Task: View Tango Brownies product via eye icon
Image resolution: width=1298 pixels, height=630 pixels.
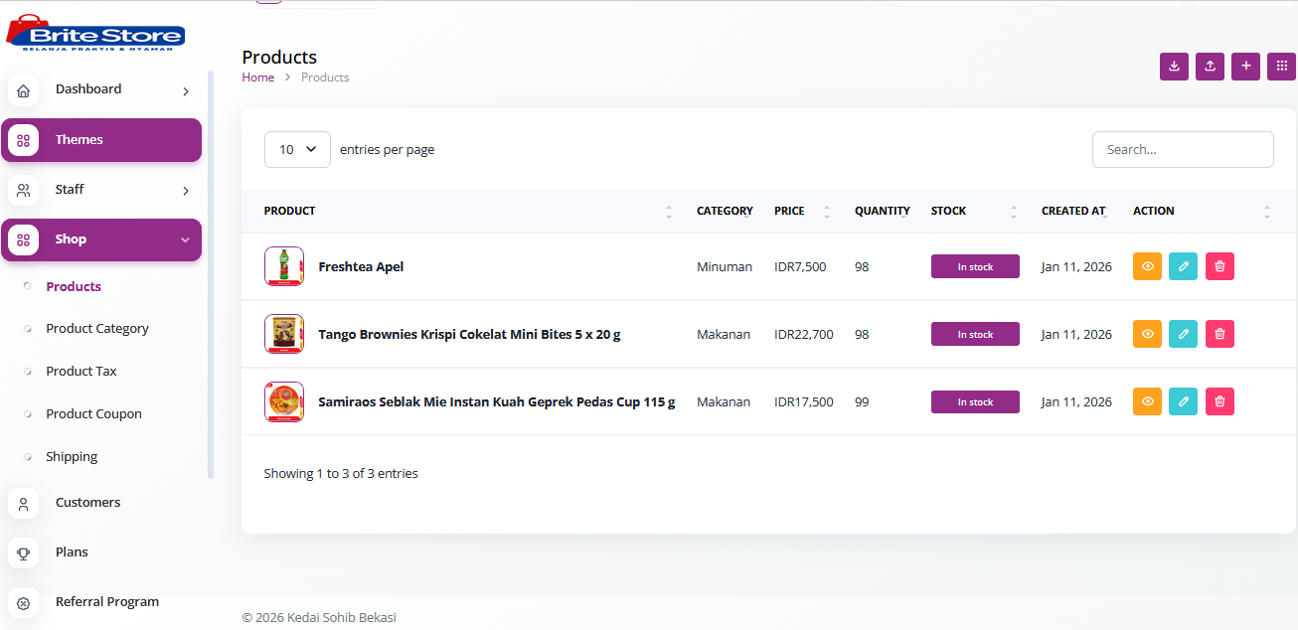Action: click(1147, 334)
